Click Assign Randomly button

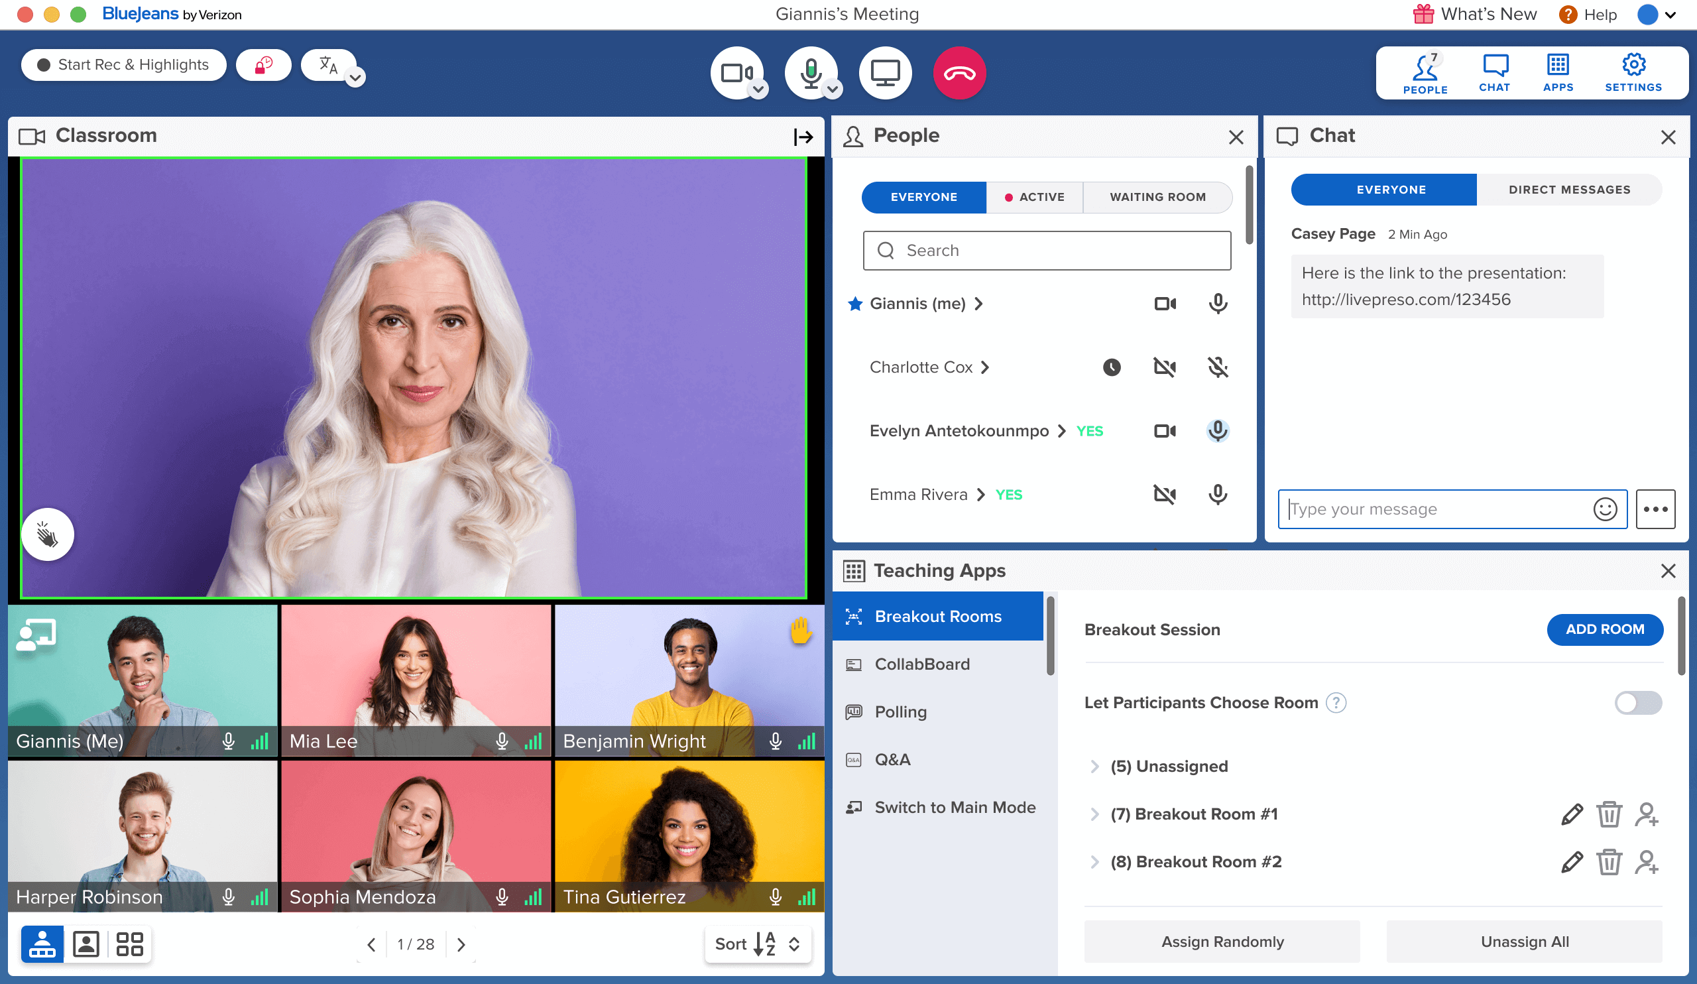pos(1222,942)
